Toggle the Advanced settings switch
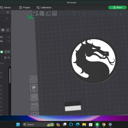Image resolution: width=128 pixels, height=128 pixels. click(1, 52)
